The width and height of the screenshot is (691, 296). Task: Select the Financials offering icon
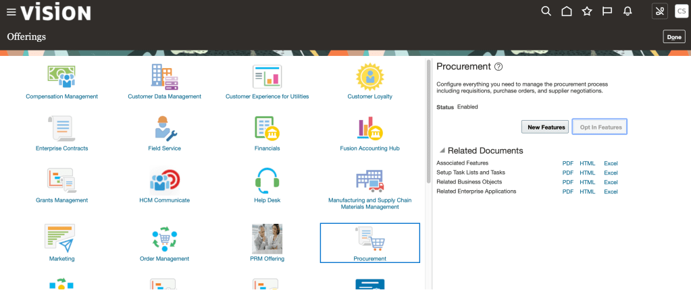point(267,128)
